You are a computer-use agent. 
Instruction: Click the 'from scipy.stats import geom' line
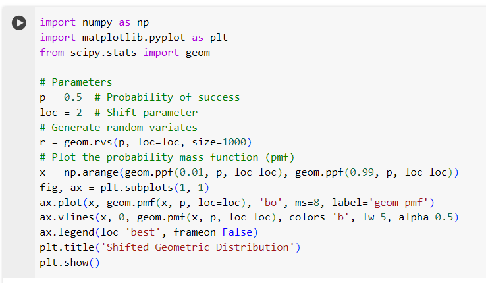coord(124,53)
